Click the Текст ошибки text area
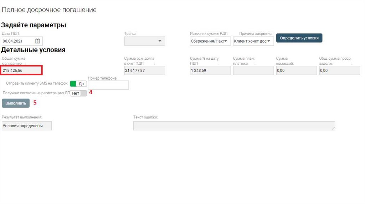 pyautogui.click(x=233, y=126)
